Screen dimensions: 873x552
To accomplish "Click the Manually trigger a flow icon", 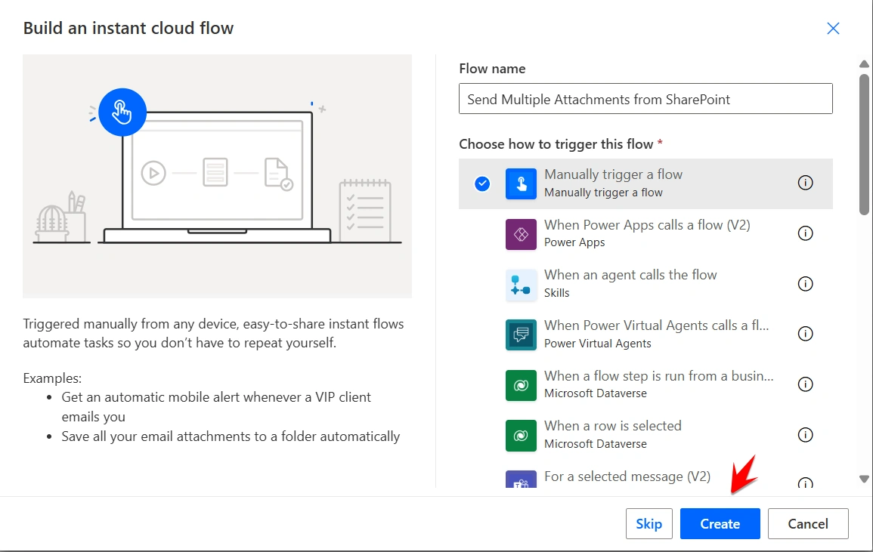I will click(x=521, y=183).
